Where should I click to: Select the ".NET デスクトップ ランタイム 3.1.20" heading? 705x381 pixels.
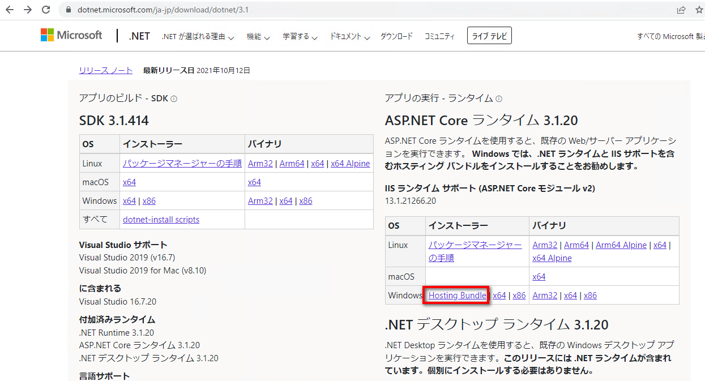click(x=497, y=324)
